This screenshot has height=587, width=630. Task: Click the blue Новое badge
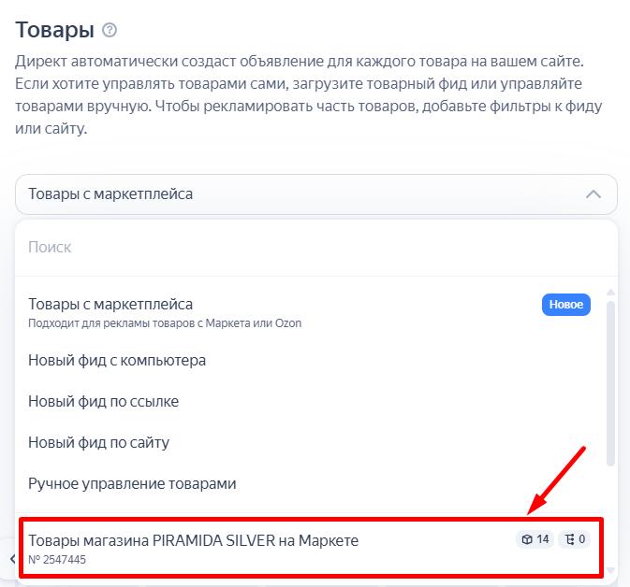pos(565,305)
